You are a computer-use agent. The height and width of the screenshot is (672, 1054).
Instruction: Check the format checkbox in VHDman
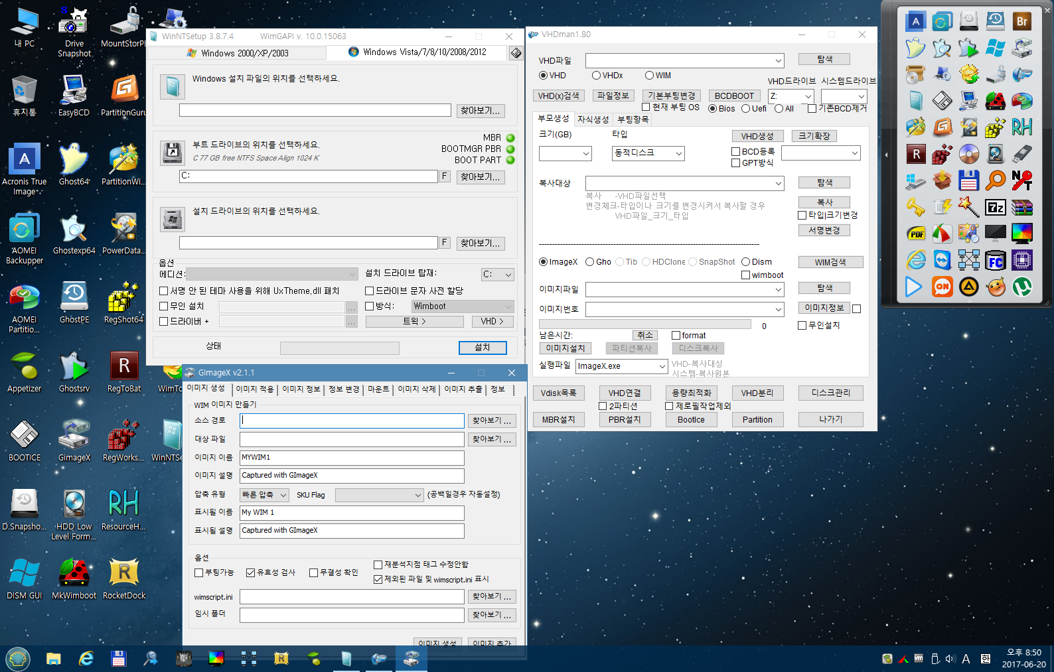(688, 336)
